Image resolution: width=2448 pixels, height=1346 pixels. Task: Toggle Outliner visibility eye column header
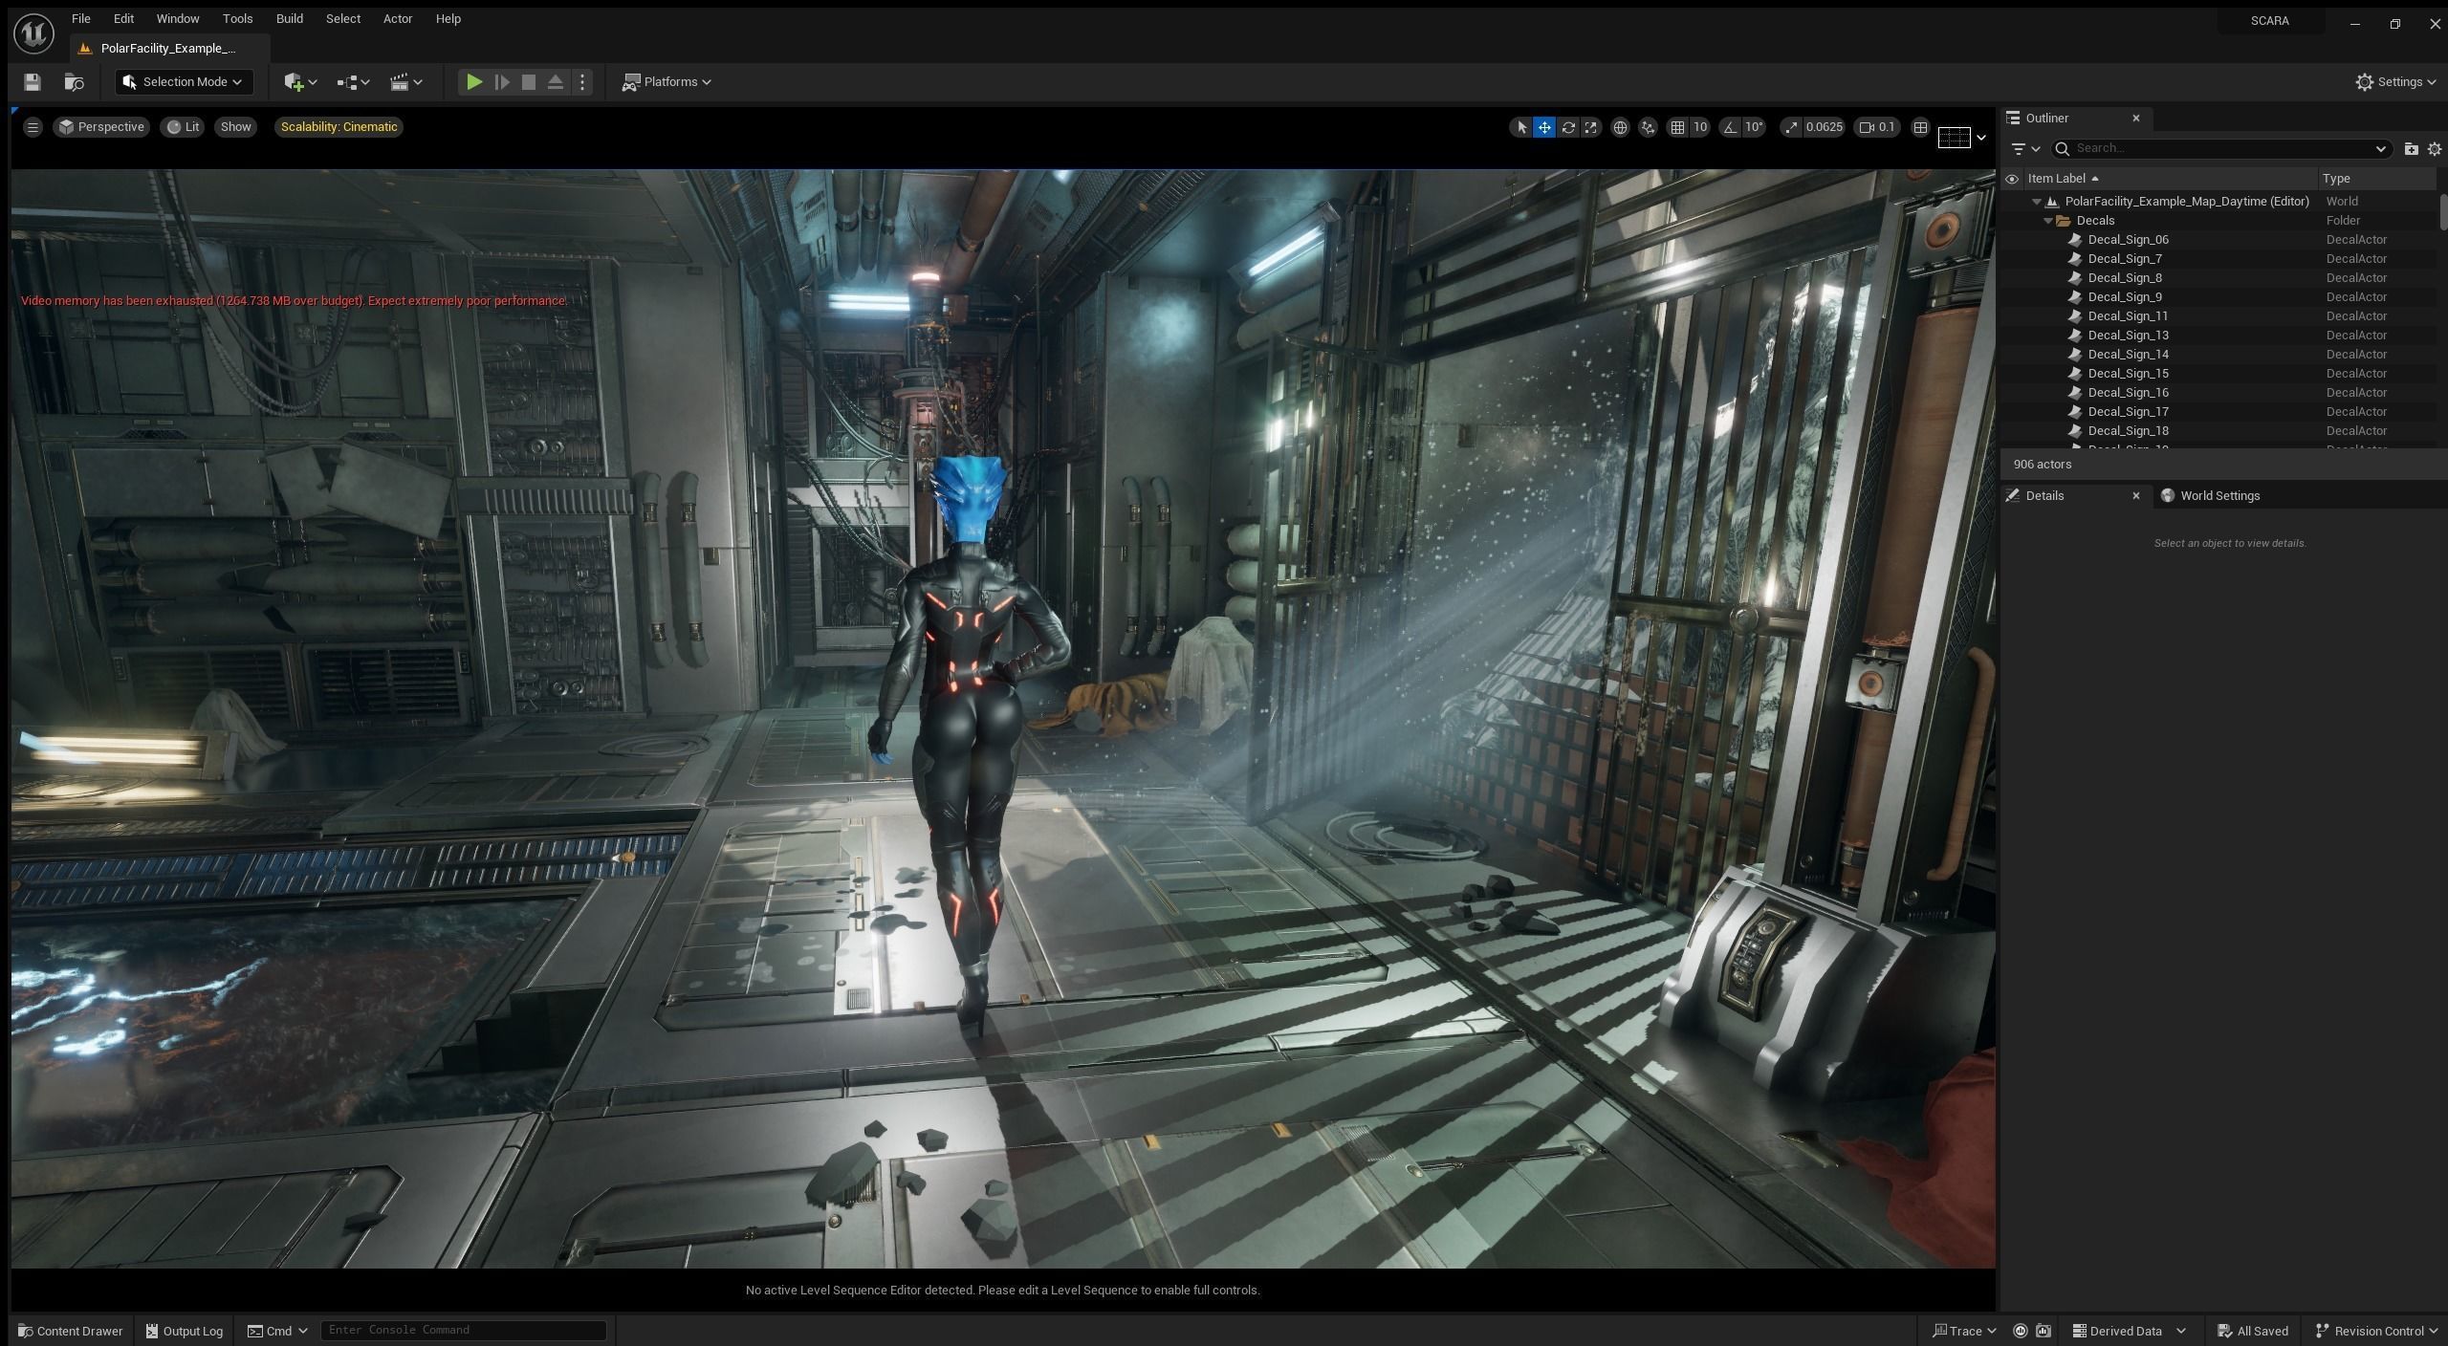pos(2012,179)
